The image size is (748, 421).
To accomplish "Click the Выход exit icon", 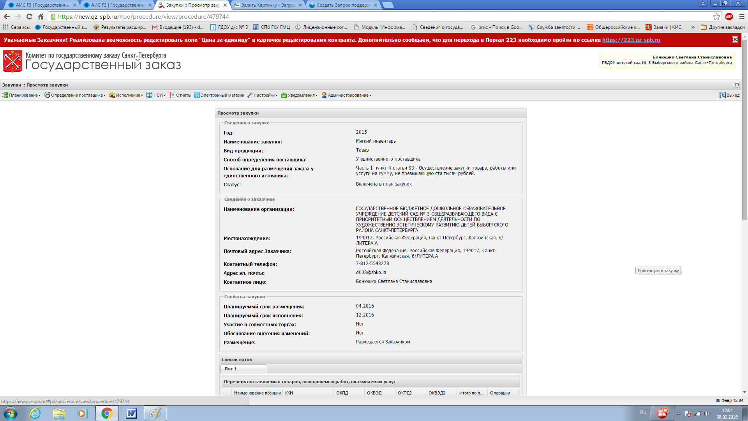I will (x=722, y=95).
